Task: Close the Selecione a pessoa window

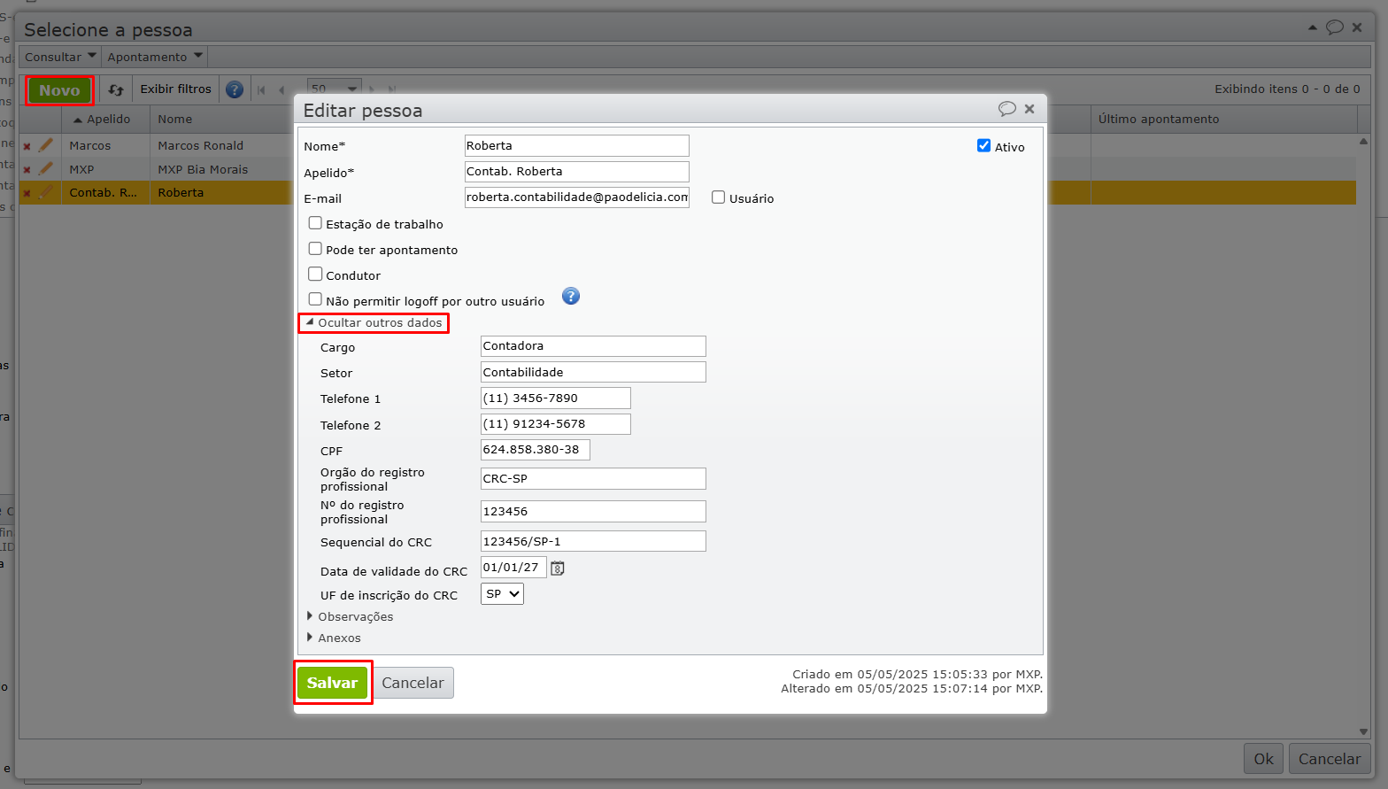Action: click(x=1357, y=27)
